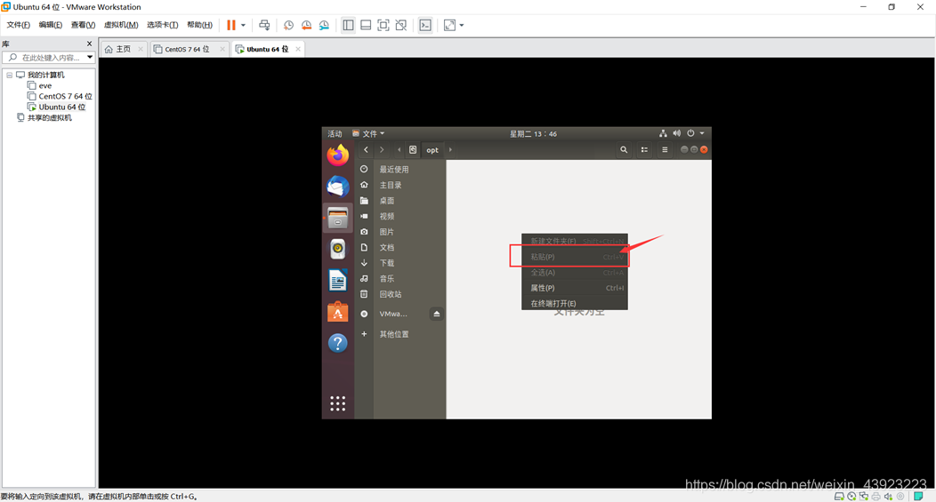Open the 帮助(H) menu
936x502 pixels.
(199, 25)
